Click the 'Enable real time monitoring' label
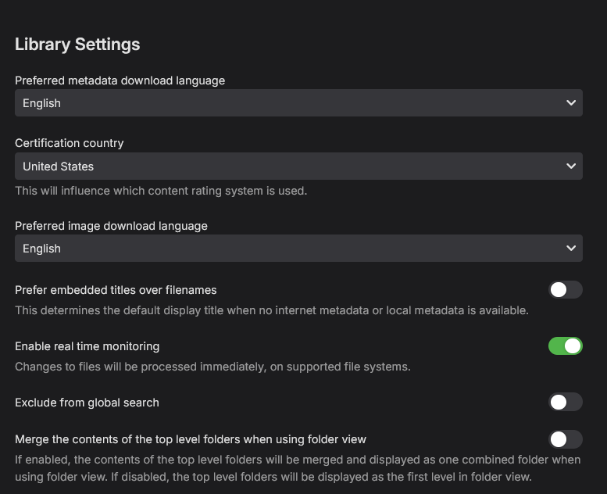Image resolution: width=607 pixels, height=494 pixels. point(87,345)
